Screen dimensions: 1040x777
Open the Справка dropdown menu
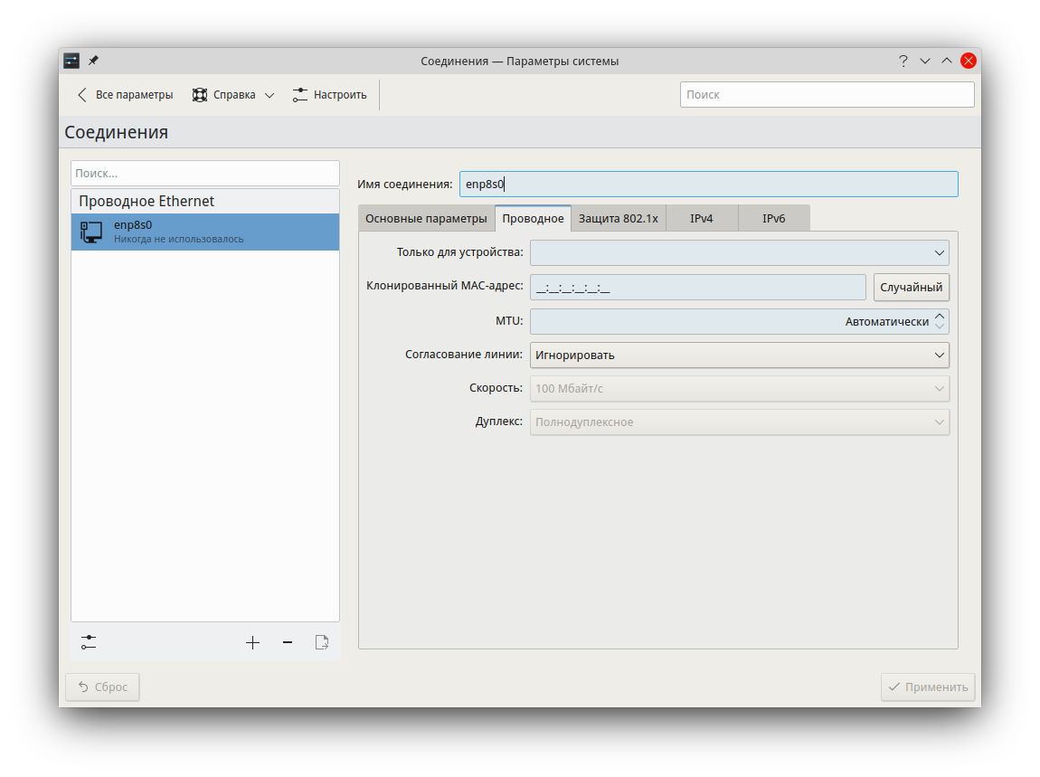(233, 95)
